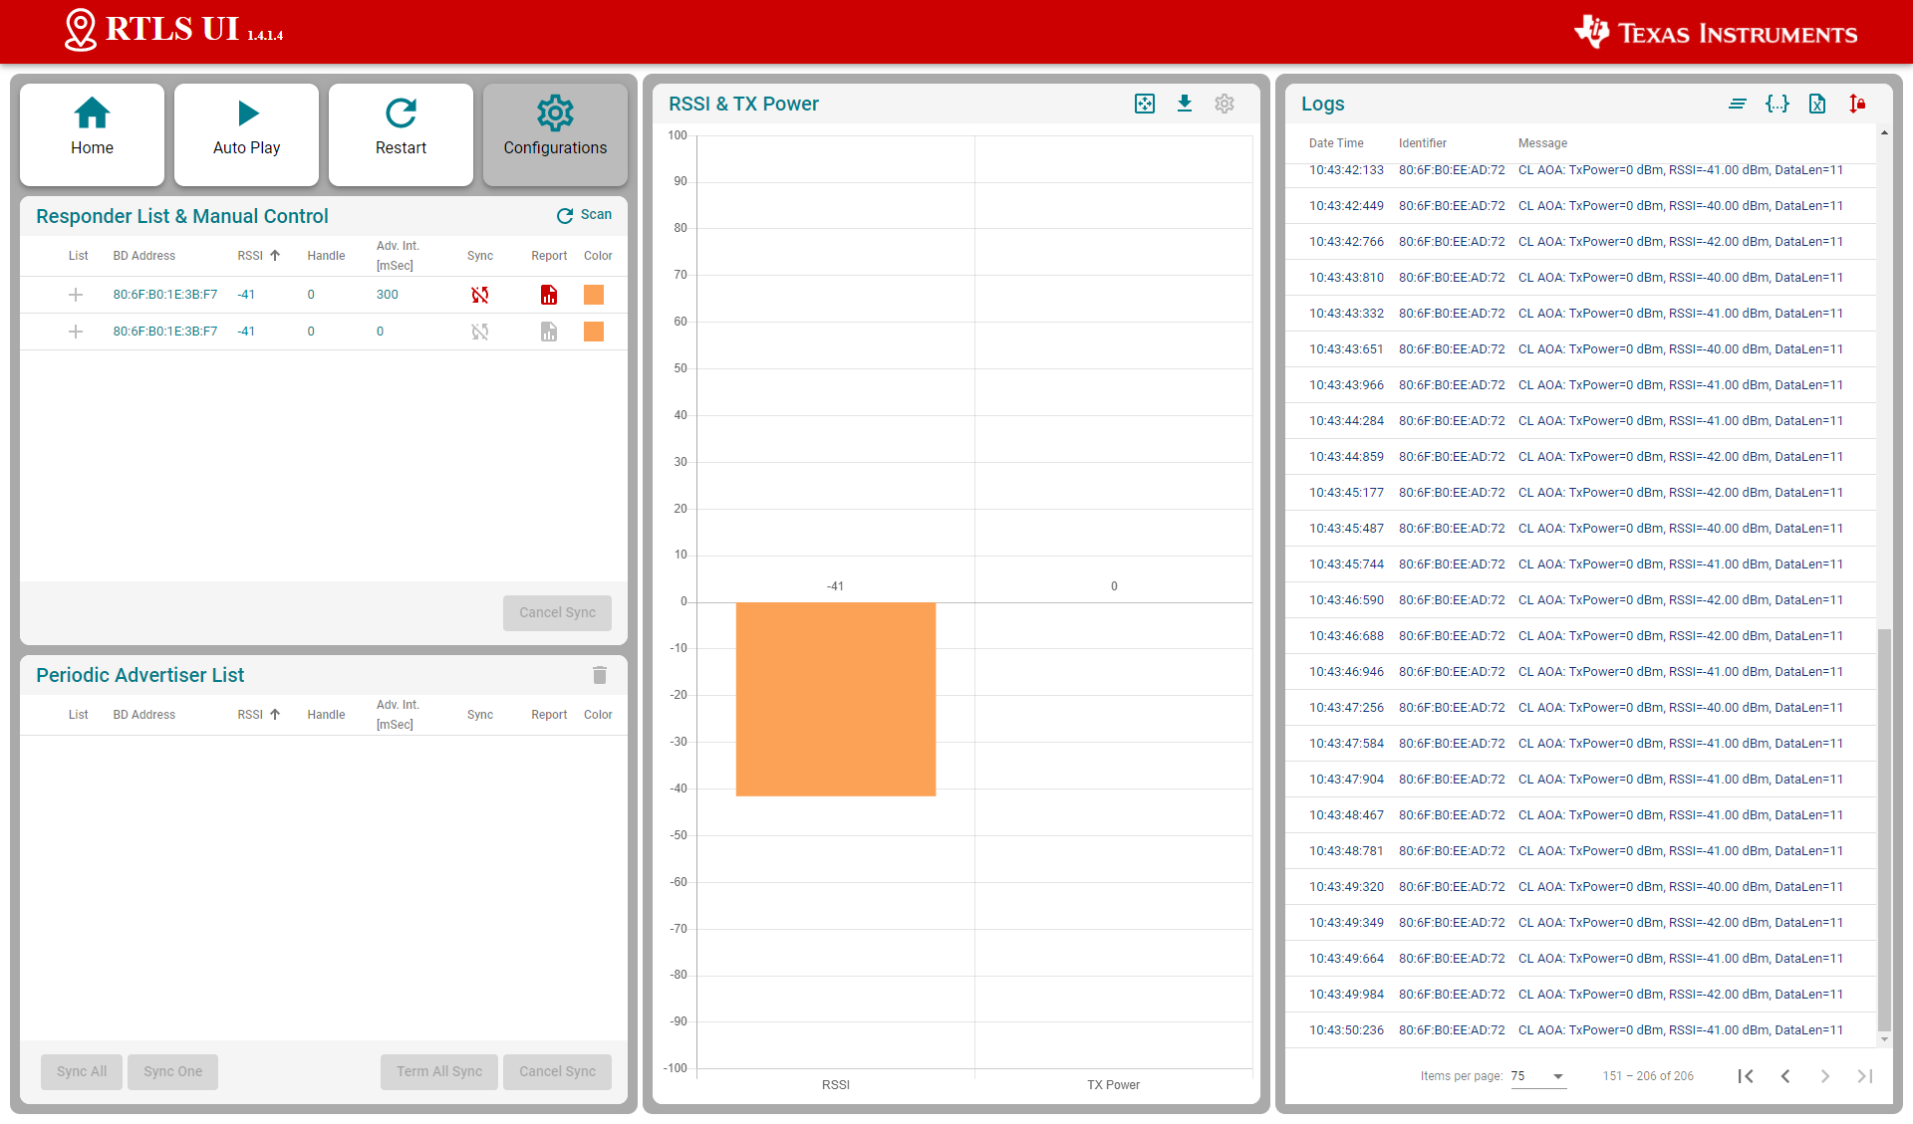The width and height of the screenshot is (1913, 1124).
Task: Go to the first page of logs
Action: tap(1746, 1076)
